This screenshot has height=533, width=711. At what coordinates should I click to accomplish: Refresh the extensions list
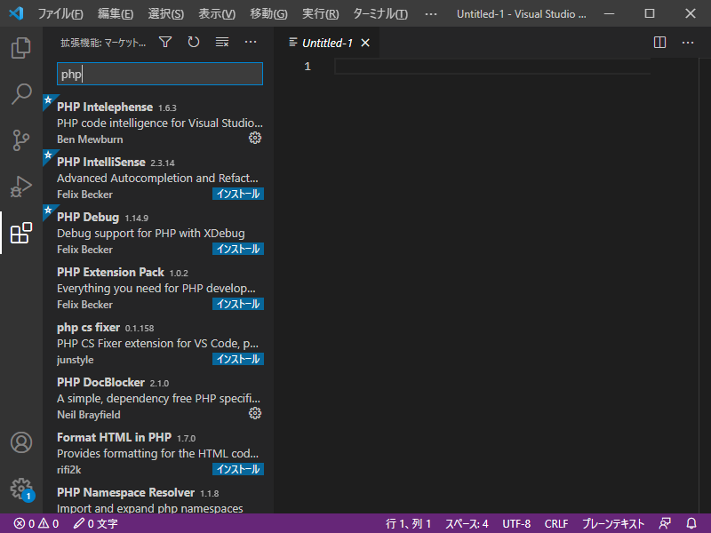194,42
